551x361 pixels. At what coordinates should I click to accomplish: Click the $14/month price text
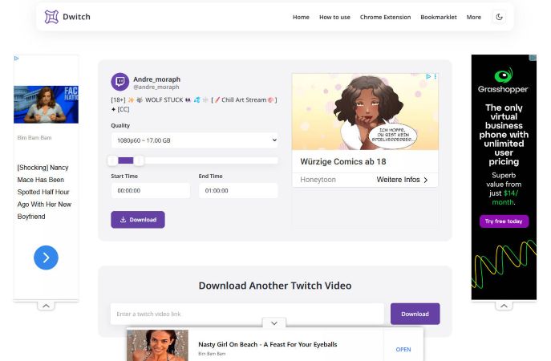pos(505,197)
